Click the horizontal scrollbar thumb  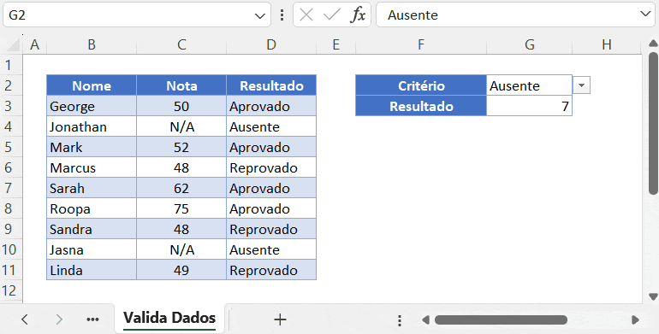pyautogui.click(x=501, y=320)
